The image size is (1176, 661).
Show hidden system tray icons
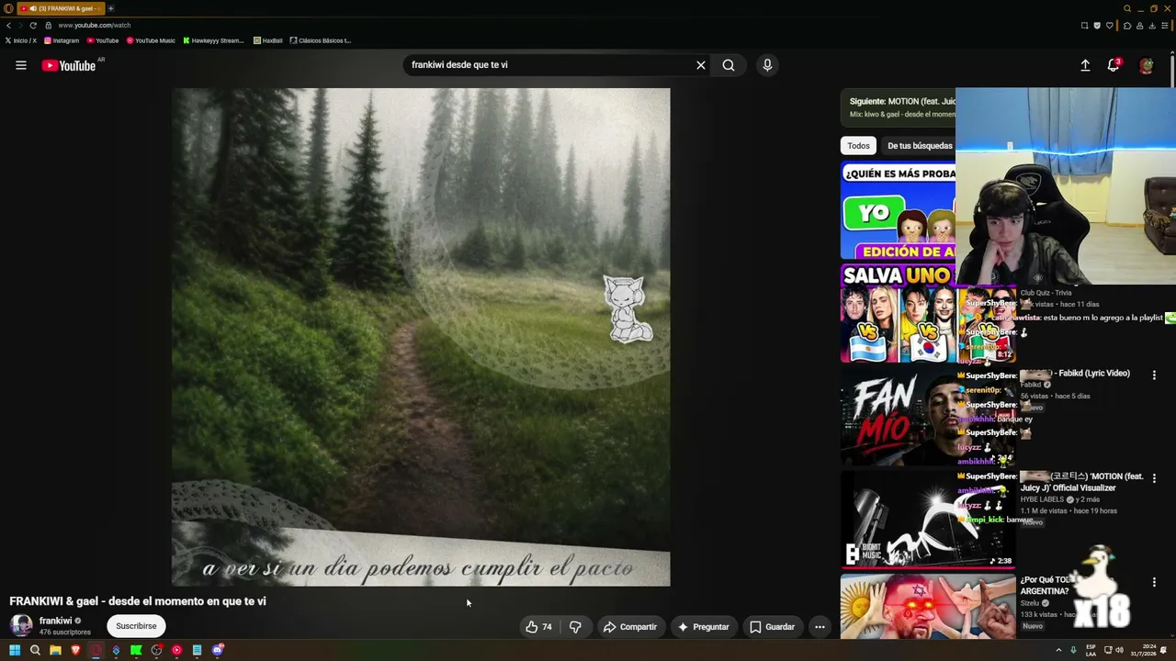click(1058, 650)
